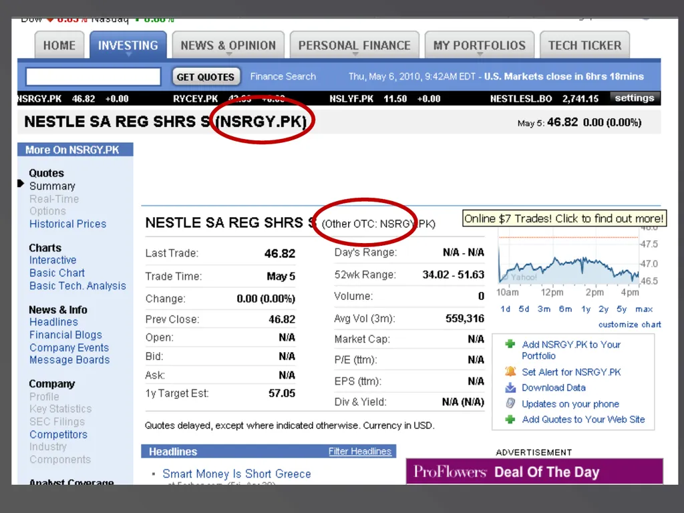Click the customize chart link
Screen dimensions: 684x513
pyautogui.click(x=629, y=325)
